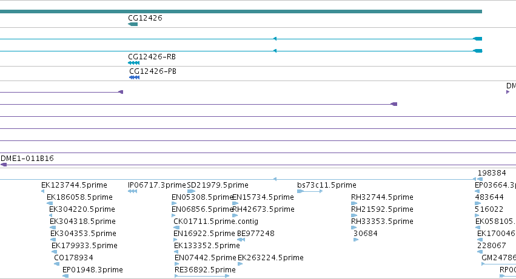Select EK304318.5prime EST label

82,222
